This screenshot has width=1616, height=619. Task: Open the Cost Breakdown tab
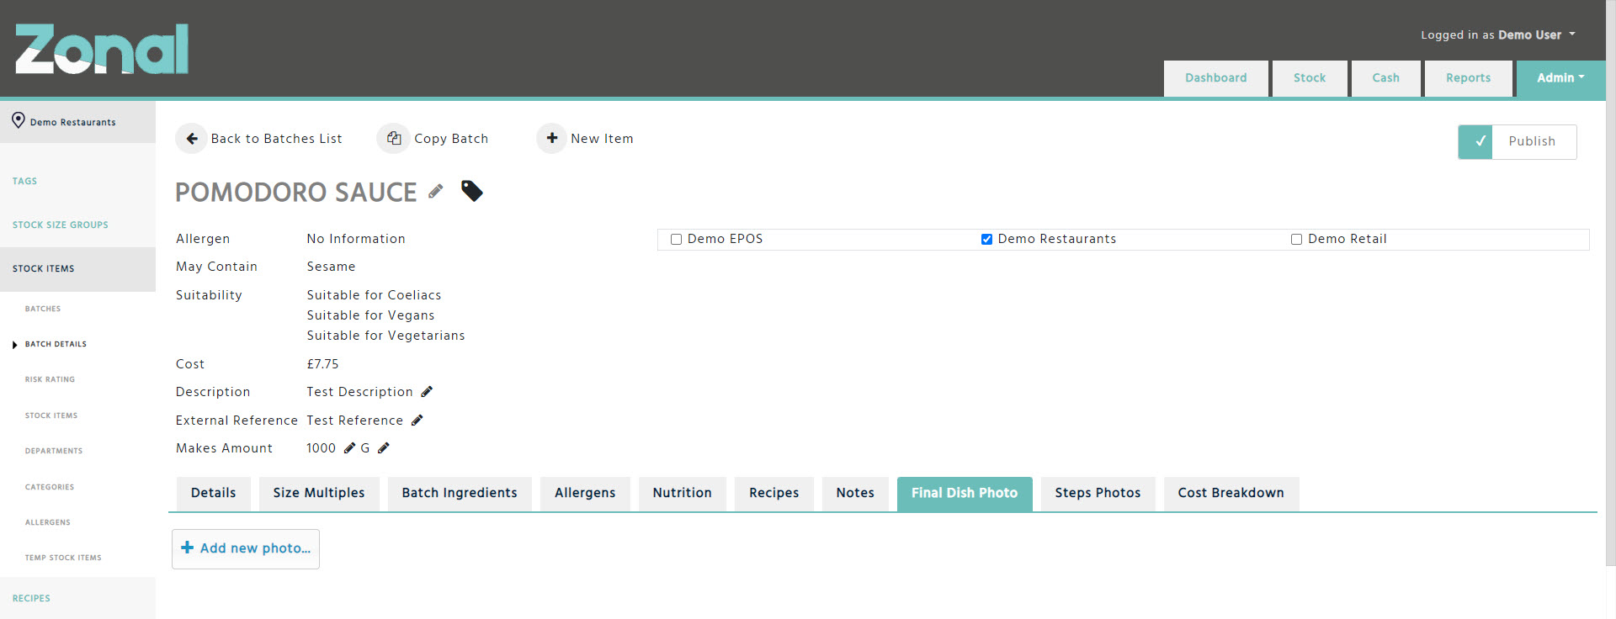point(1231,493)
